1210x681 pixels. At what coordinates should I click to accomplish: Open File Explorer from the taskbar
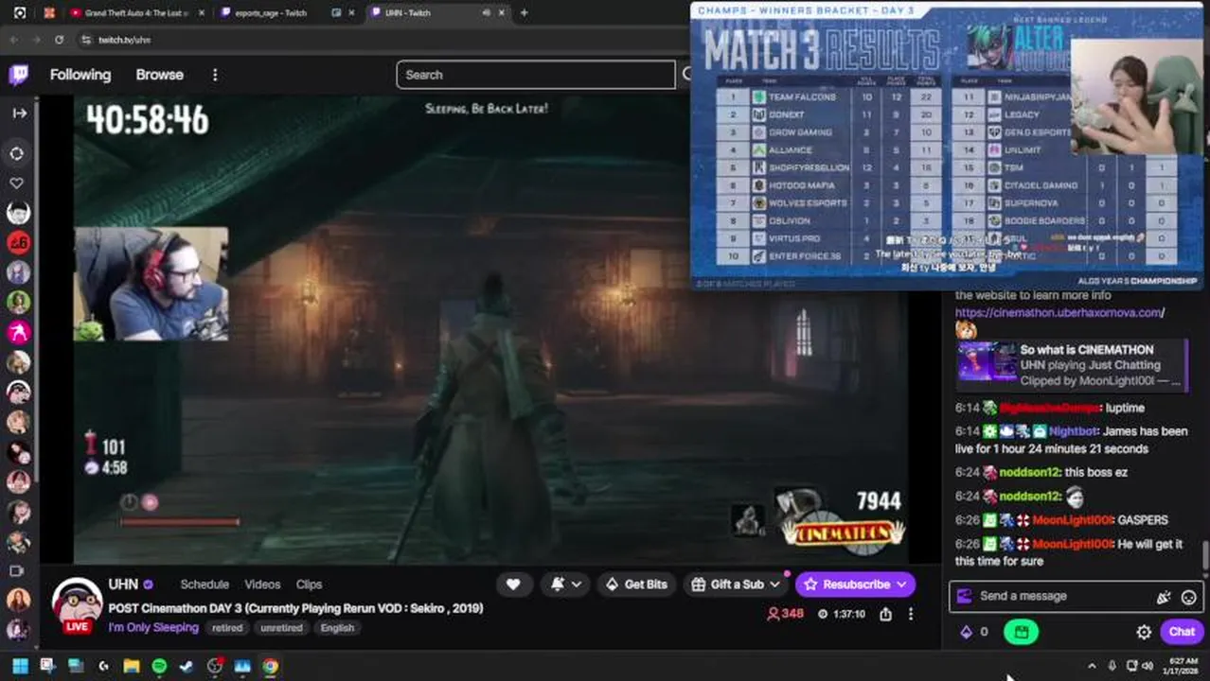pyautogui.click(x=131, y=667)
